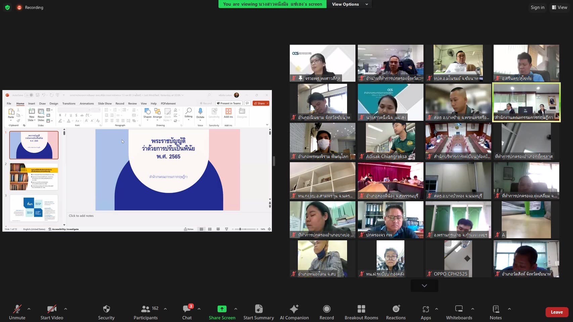Select Adisak Chiangraksa video tile
Image resolution: width=573 pixels, height=322 pixels.
coord(390,141)
